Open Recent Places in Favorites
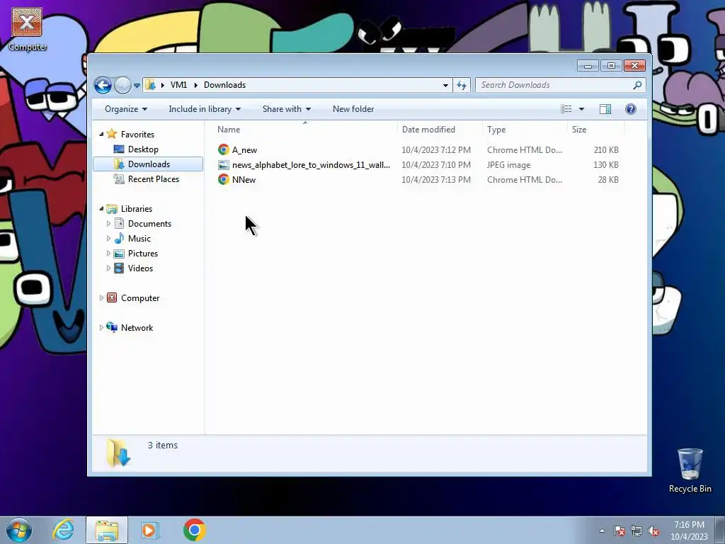 point(154,179)
